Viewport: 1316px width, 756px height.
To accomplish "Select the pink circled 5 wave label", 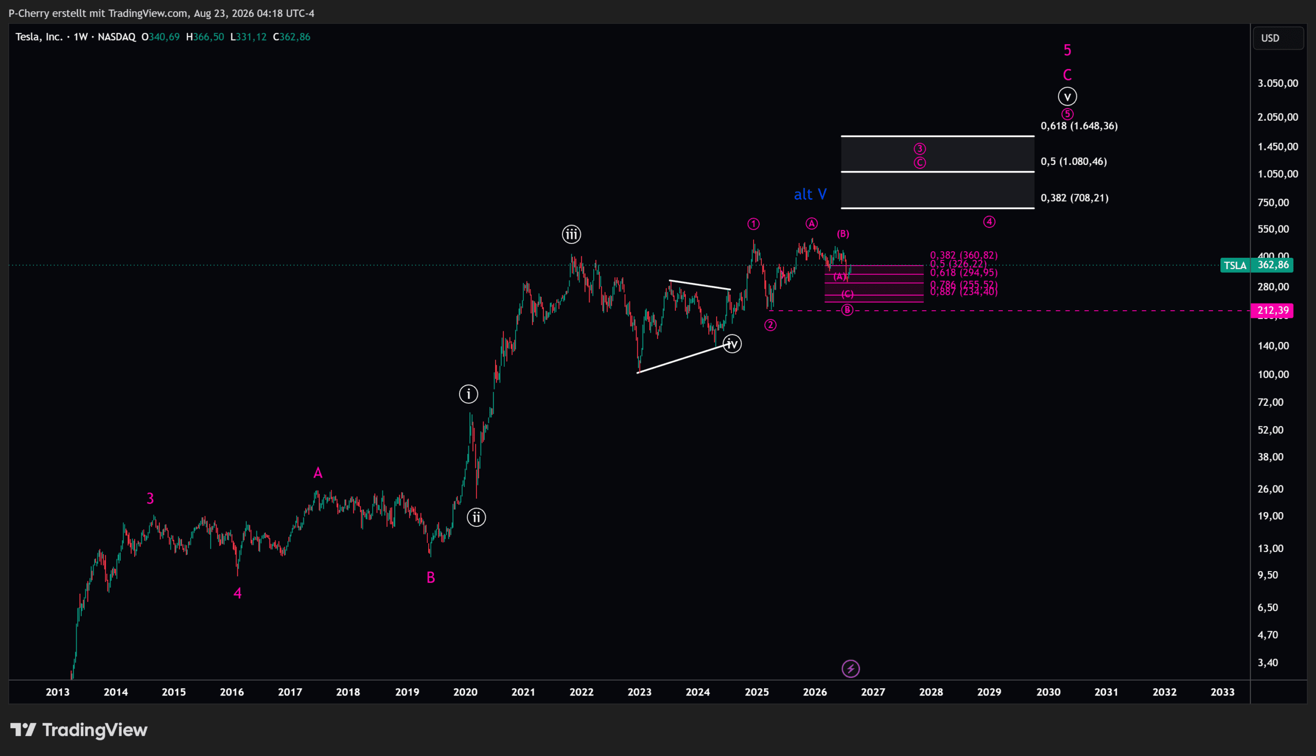I will coord(1067,114).
